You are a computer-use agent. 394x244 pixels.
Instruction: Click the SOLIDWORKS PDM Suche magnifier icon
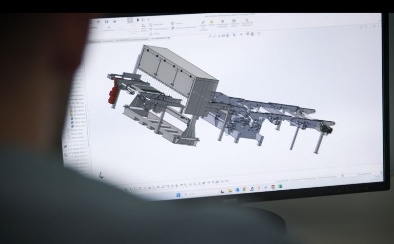tap(247, 20)
